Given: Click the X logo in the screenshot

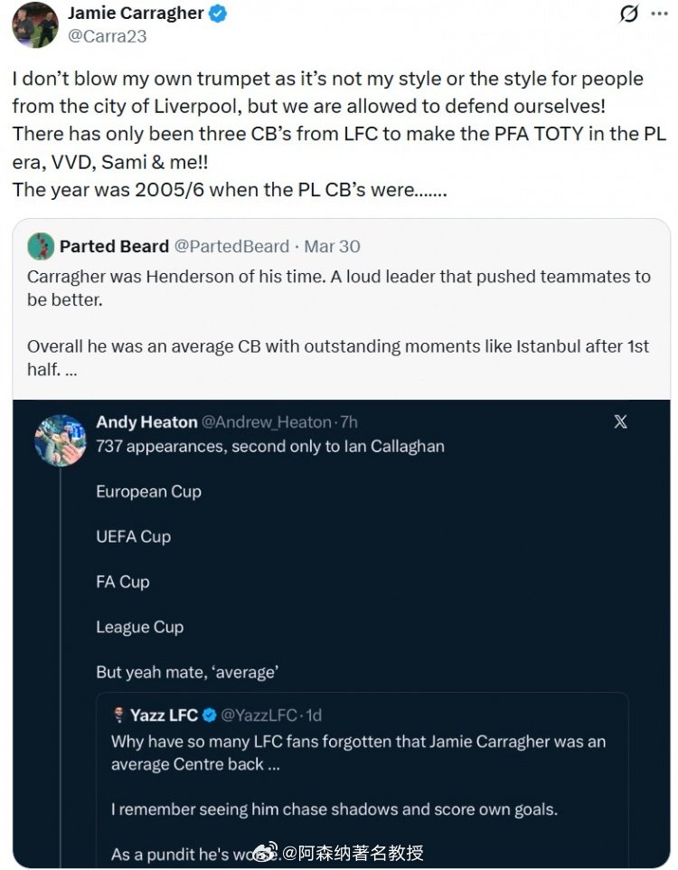Looking at the screenshot, I should coord(620,421).
